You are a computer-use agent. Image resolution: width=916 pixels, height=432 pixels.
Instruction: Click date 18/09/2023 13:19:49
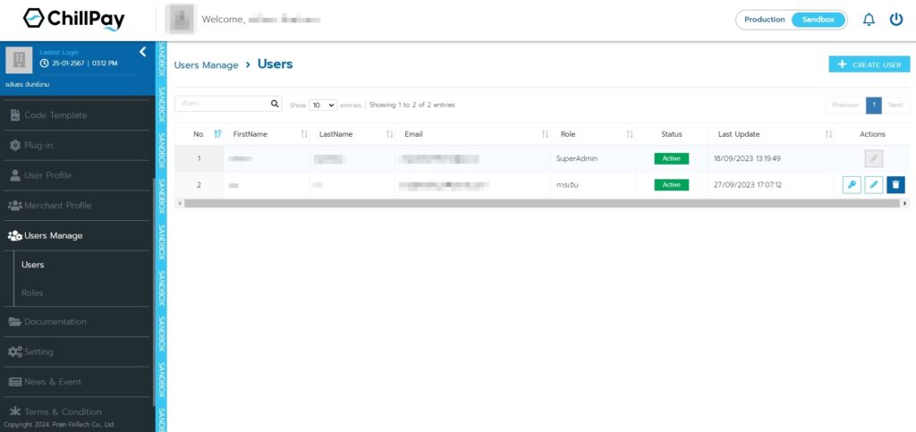[747, 159]
